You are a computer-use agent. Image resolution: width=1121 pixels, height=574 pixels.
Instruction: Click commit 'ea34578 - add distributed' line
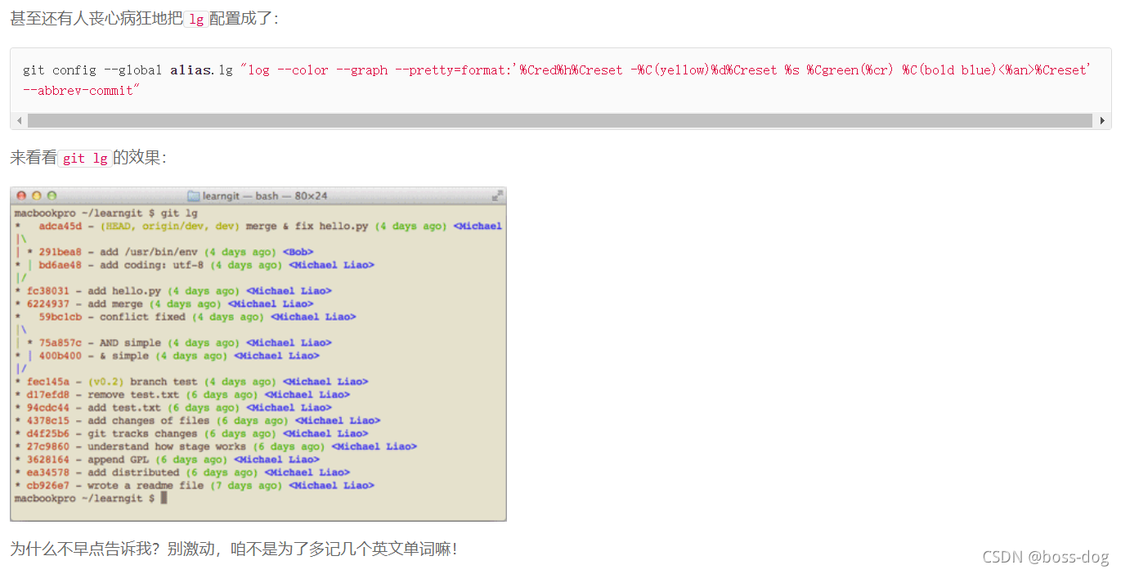[x=182, y=473]
